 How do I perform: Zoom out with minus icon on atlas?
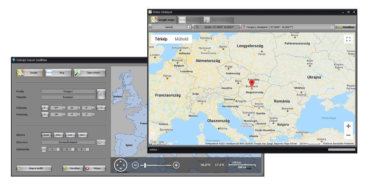click(135, 165)
